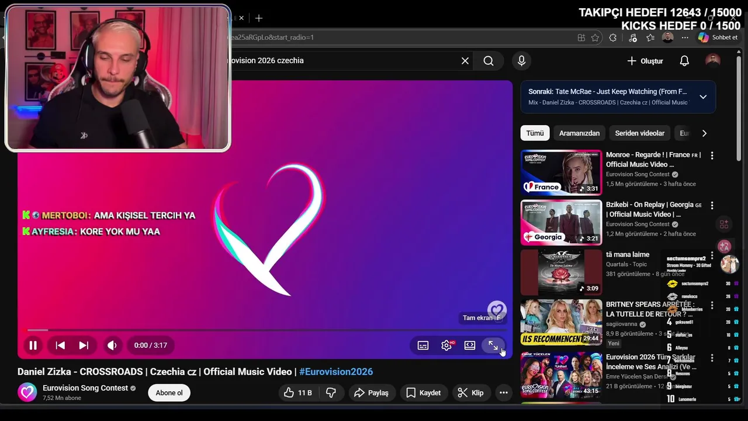Mute the player volume speaker icon
748x421 pixels.
[112, 345]
